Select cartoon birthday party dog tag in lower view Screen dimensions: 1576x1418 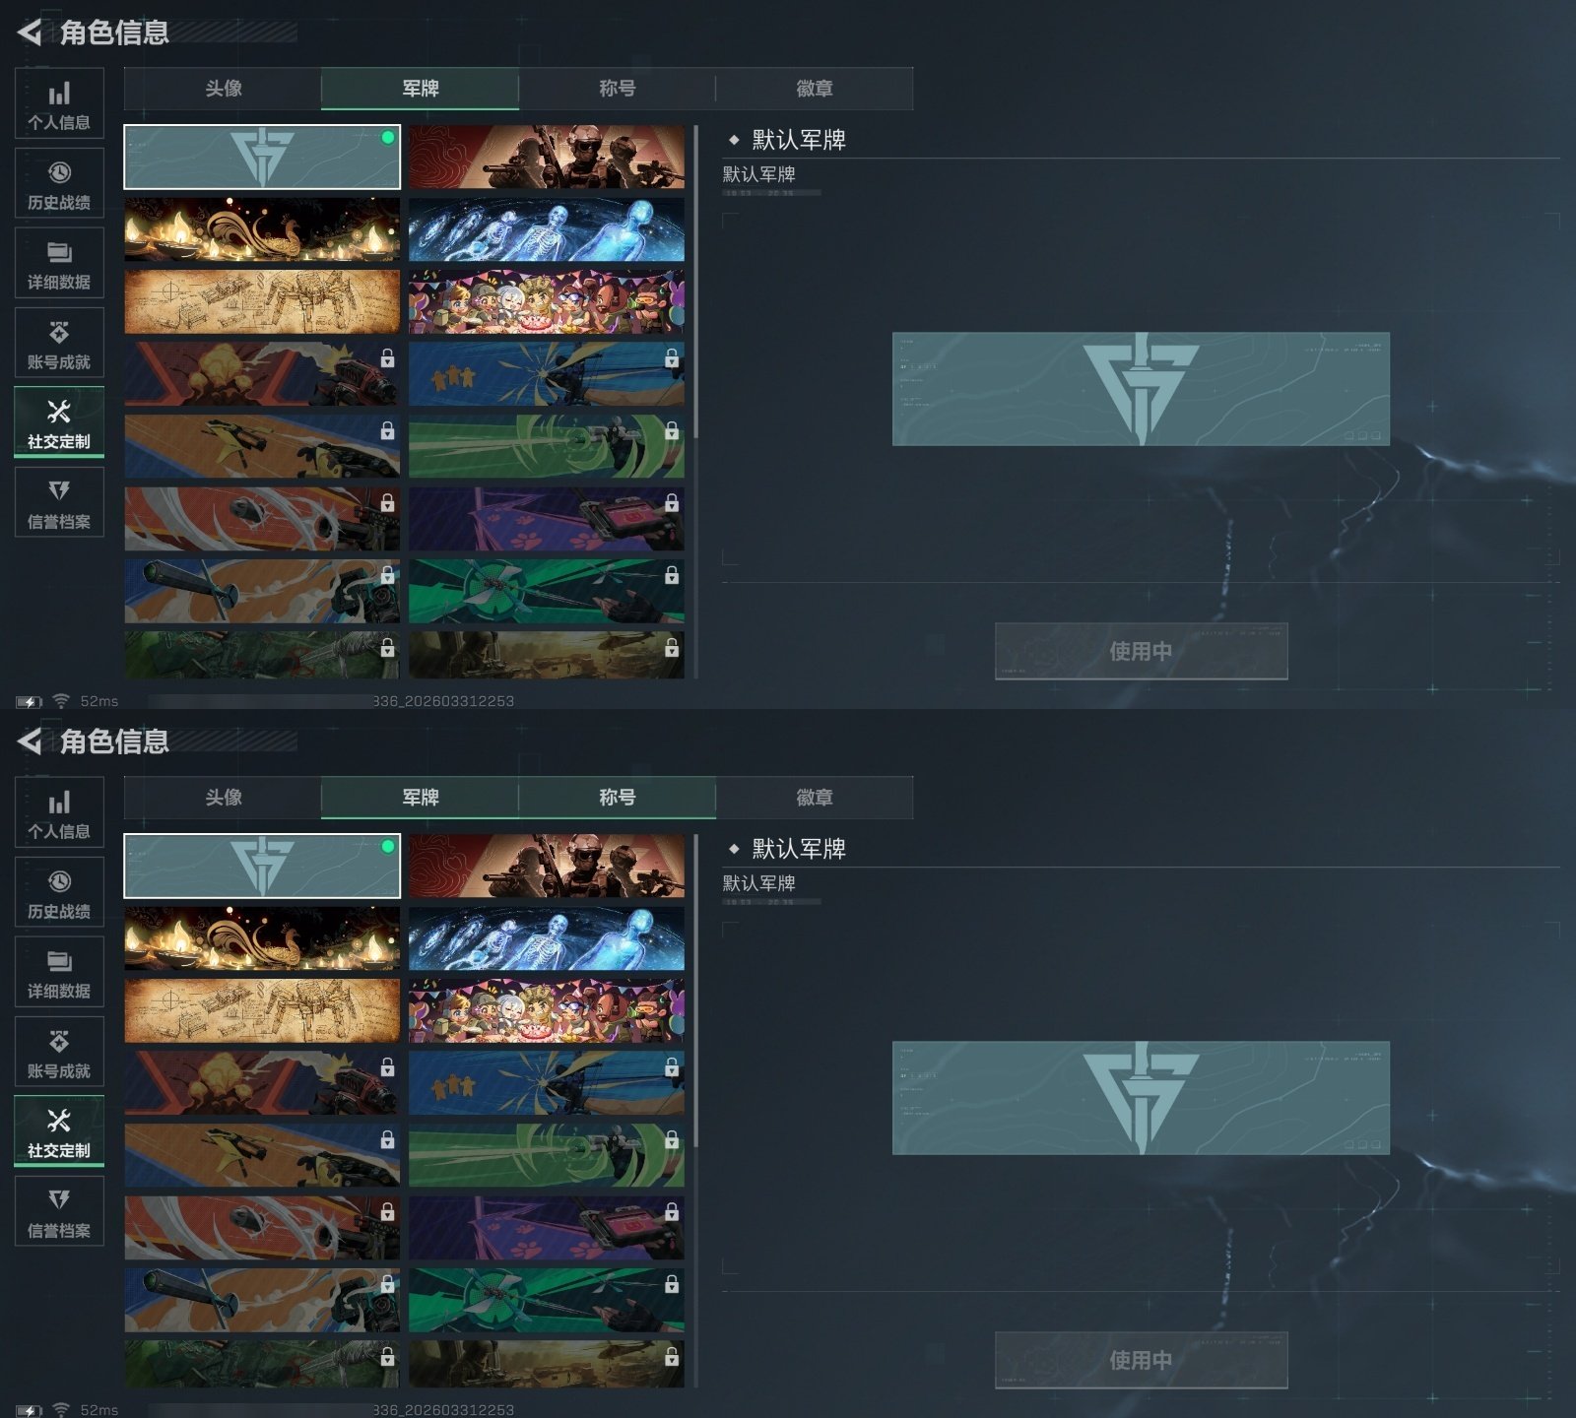[x=547, y=1010]
